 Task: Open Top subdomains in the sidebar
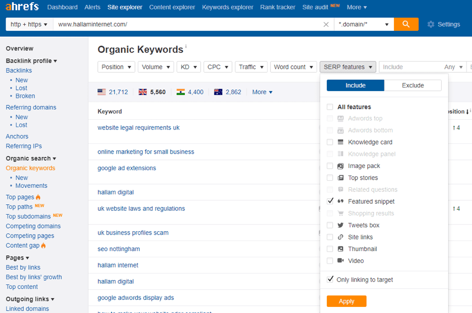[28, 216]
